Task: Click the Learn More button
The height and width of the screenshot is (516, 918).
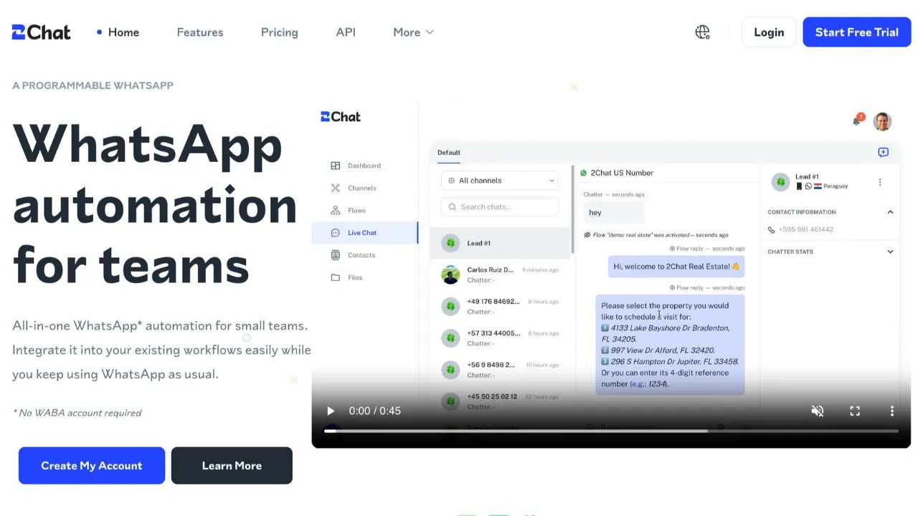Action: pyautogui.click(x=232, y=466)
